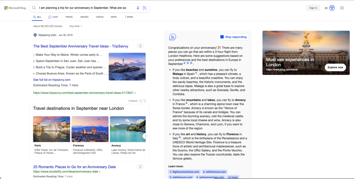This screenshot has height=179, width=354.
Task: Select the Annecy destination card image
Action: [128, 129]
